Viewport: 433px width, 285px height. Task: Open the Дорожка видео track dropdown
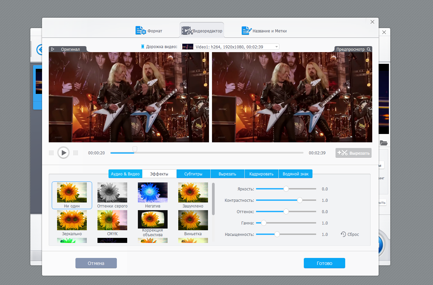pos(230,47)
